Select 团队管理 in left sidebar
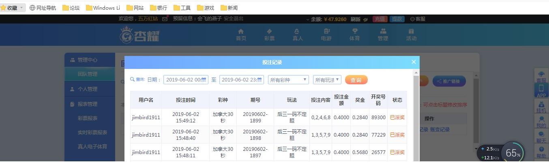Screen dimensions: 549x165 click(x=90, y=74)
